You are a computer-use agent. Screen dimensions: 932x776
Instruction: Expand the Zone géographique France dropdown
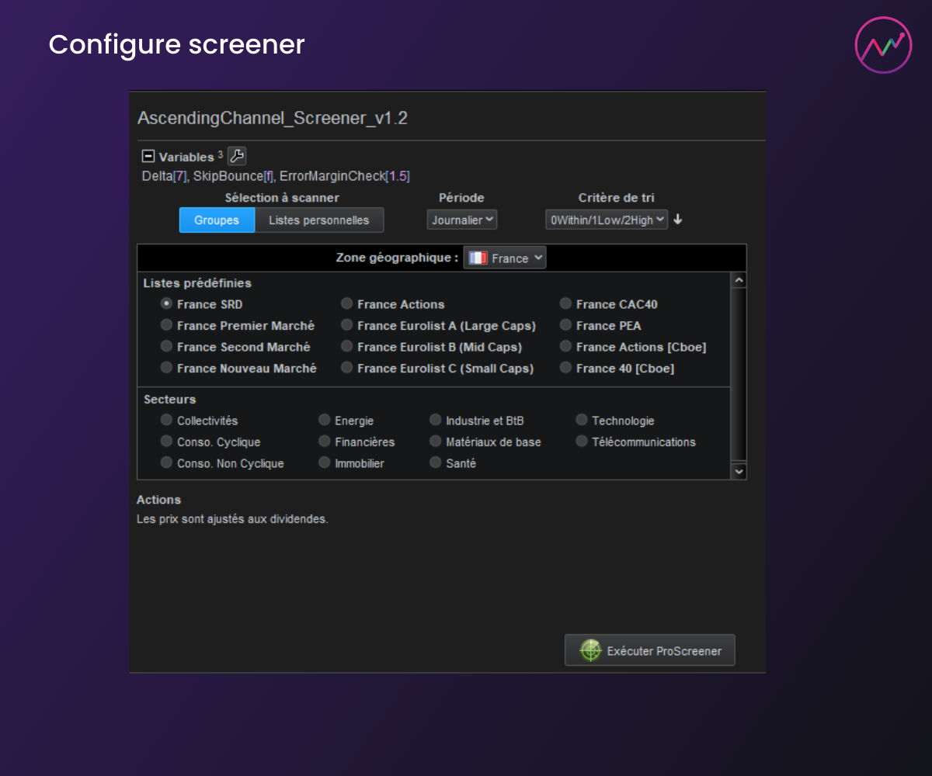pos(505,258)
